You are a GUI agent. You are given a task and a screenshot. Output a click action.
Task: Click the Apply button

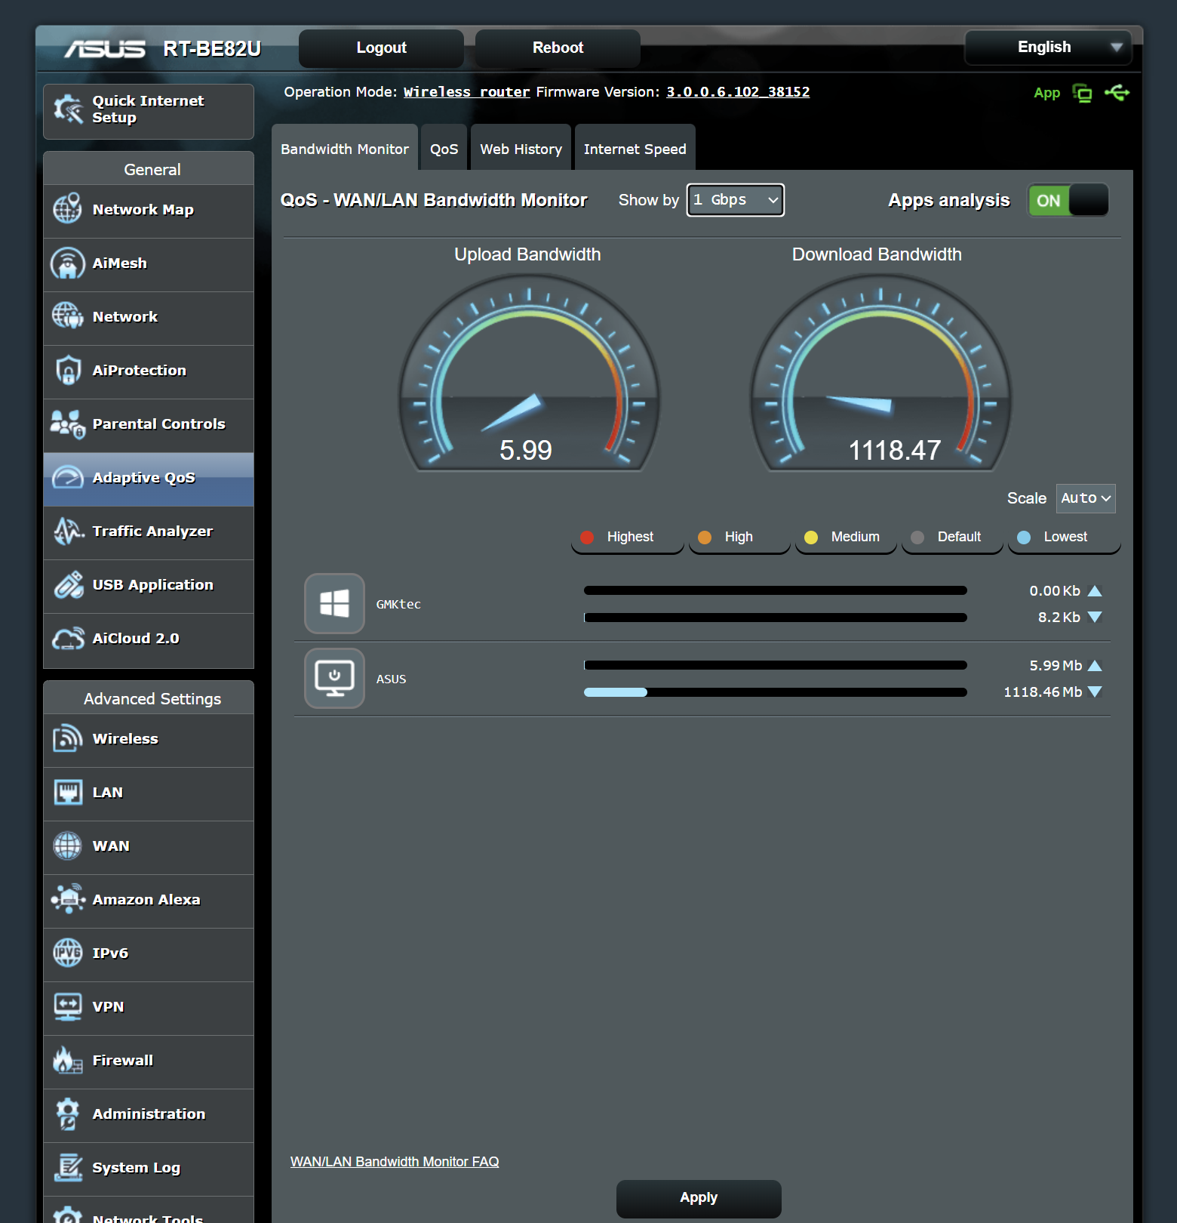(x=699, y=1197)
